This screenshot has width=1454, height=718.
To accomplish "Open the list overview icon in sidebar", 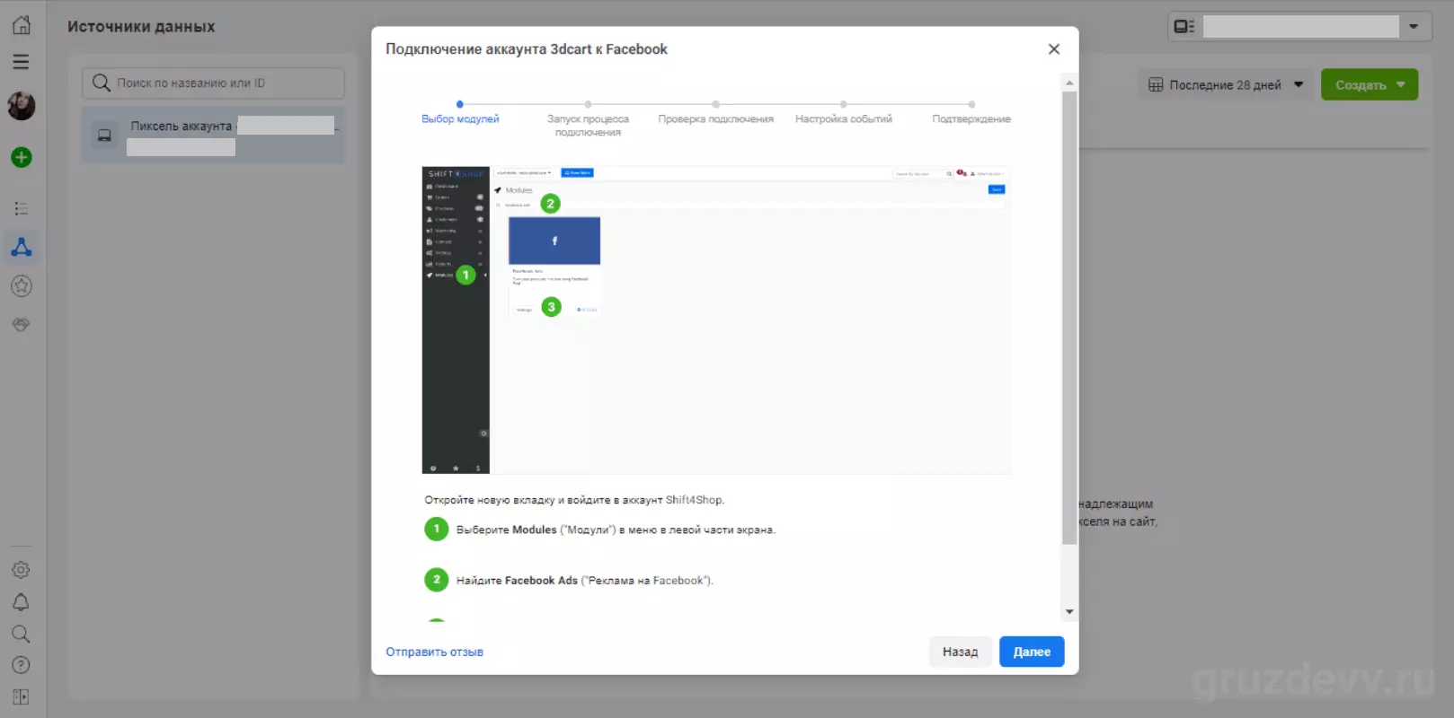I will click(22, 208).
